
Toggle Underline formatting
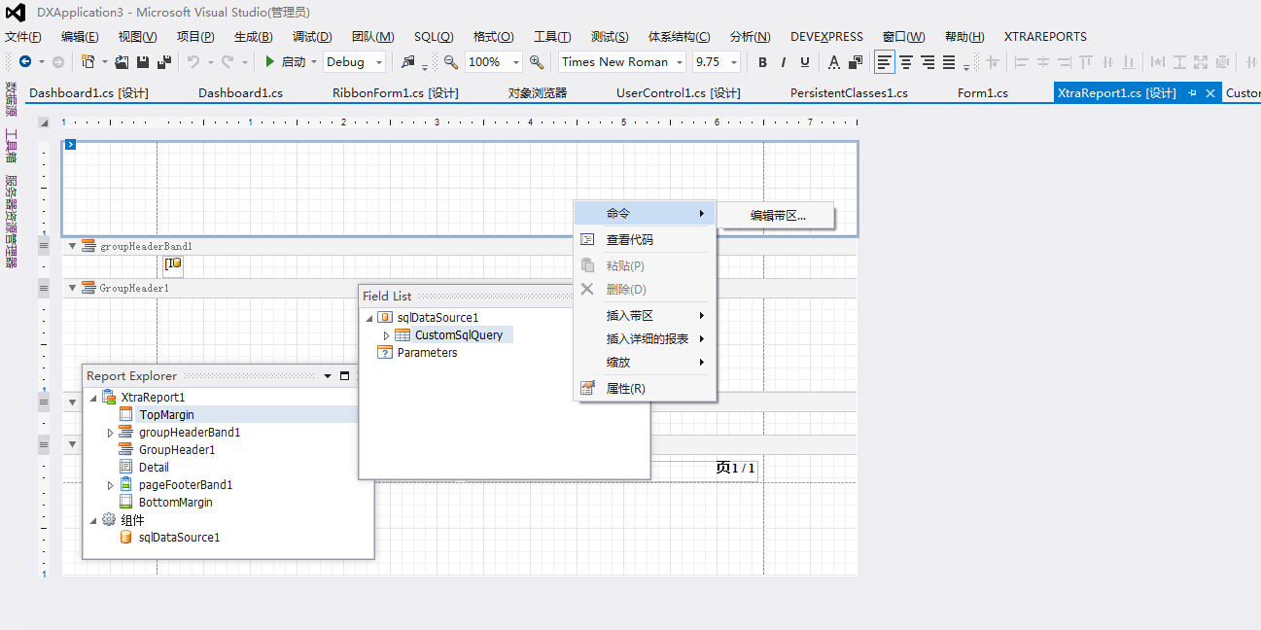point(805,61)
